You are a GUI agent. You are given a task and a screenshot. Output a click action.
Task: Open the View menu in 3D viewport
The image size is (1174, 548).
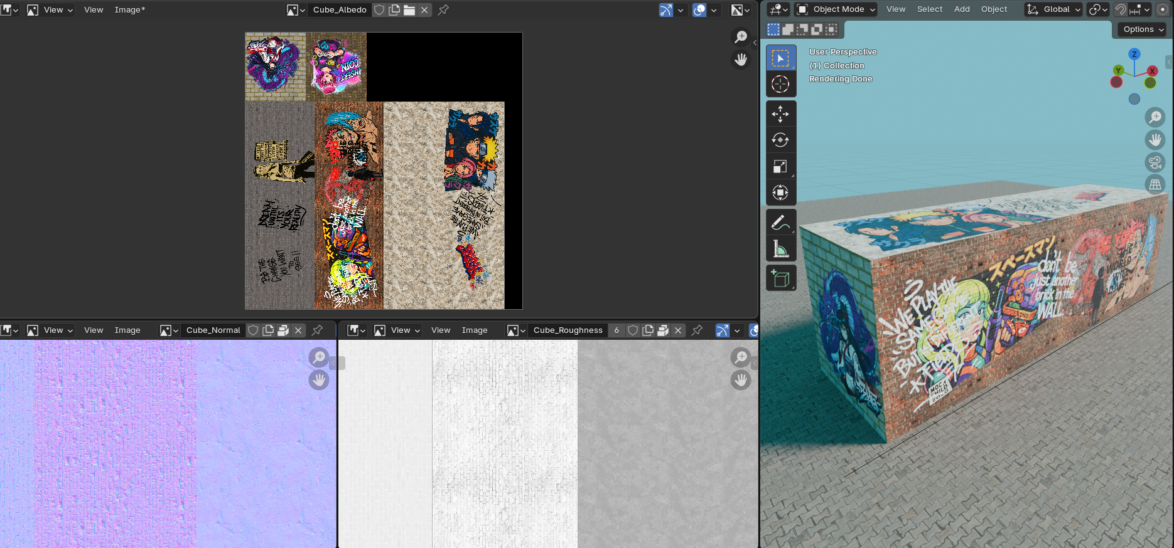896,9
